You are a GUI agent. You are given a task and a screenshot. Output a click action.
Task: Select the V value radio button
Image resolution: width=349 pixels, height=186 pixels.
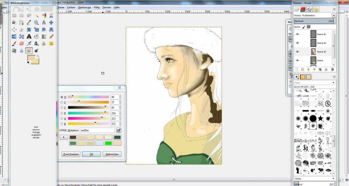(62, 108)
